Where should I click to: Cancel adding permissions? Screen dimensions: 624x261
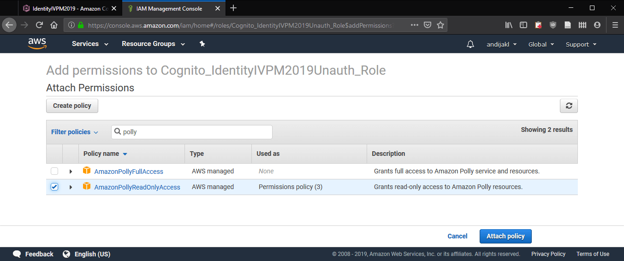pyautogui.click(x=458, y=236)
